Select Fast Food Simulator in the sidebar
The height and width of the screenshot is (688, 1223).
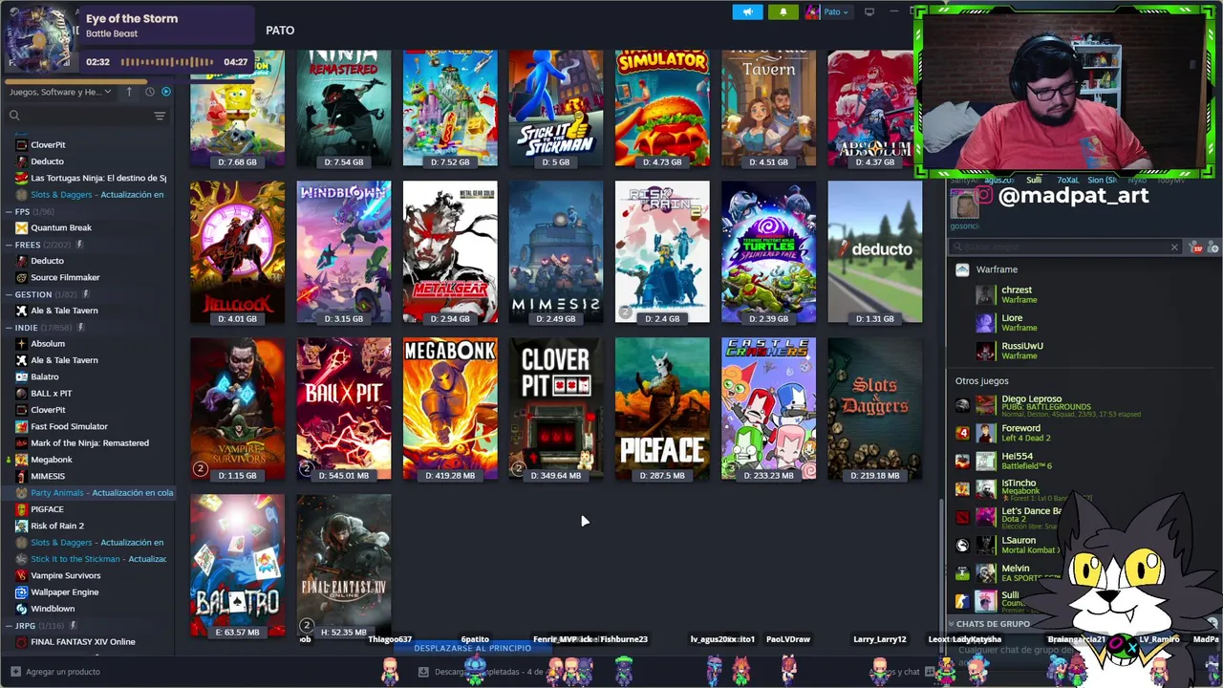point(69,426)
